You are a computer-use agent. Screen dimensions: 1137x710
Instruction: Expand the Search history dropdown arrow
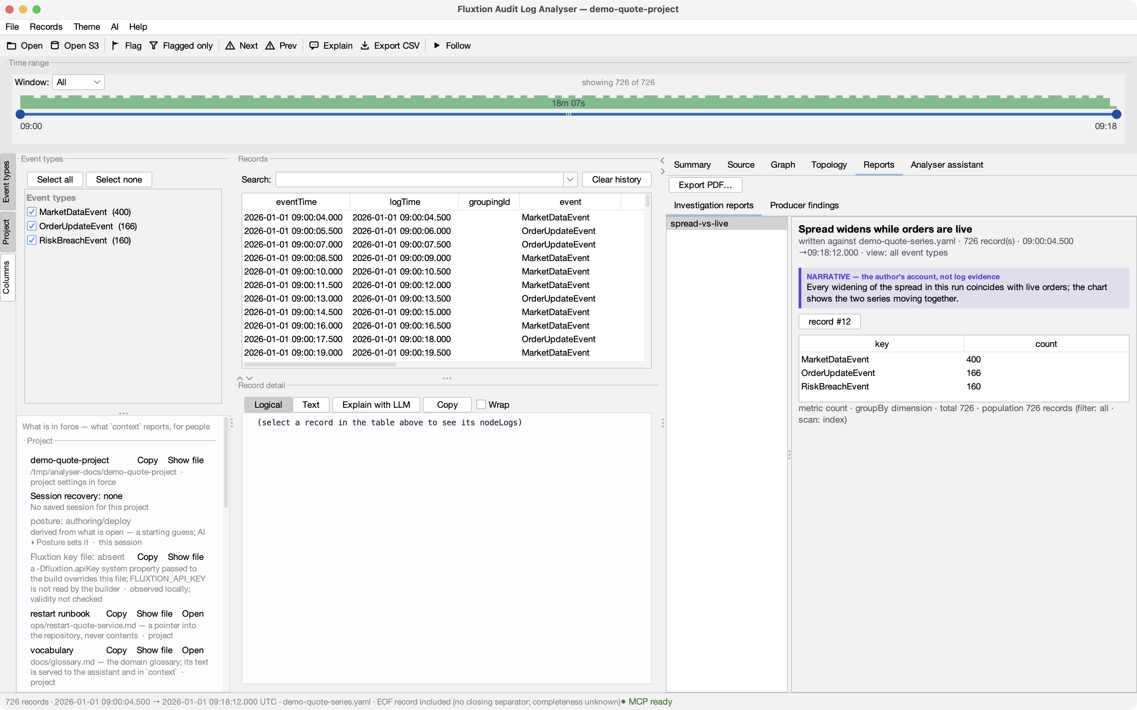570,180
